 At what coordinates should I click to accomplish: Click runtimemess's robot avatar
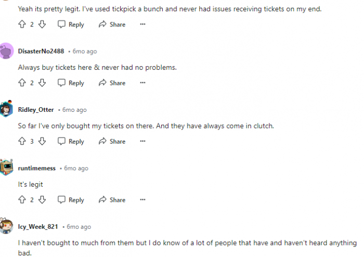point(6,167)
